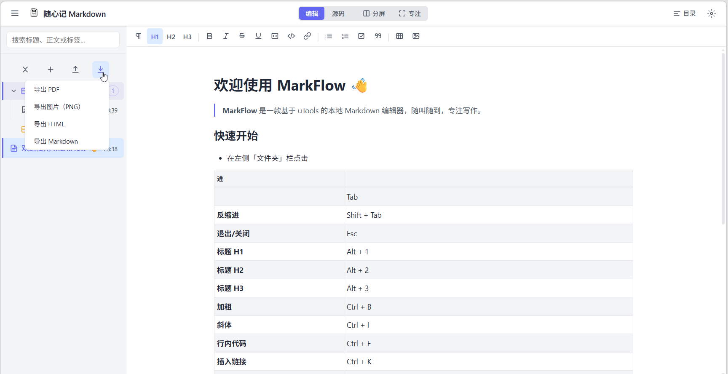The height and width of the screenshot is (374, 728).
Task: Click the notebook app logo icon
Action: pos(34,13)
